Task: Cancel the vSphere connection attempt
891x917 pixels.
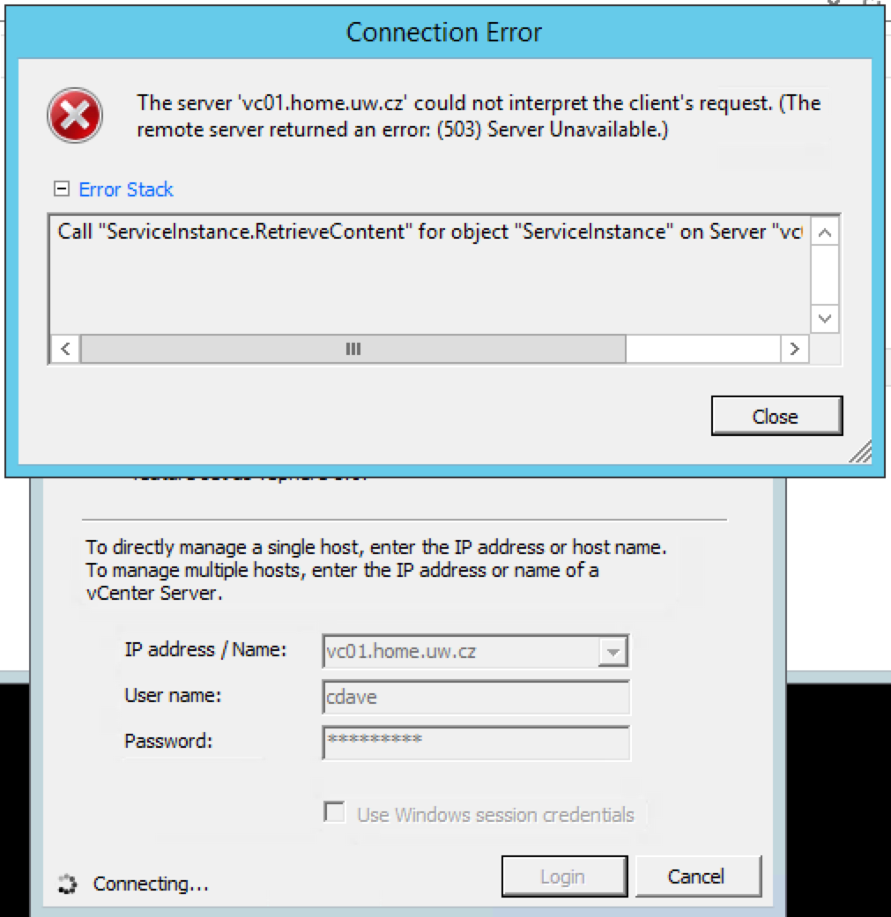Action: tap(698, 876)
